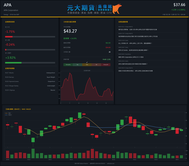Open the APA 公司估值 news headline
This screenshot has height=166, width=189.
pos(138,36)
